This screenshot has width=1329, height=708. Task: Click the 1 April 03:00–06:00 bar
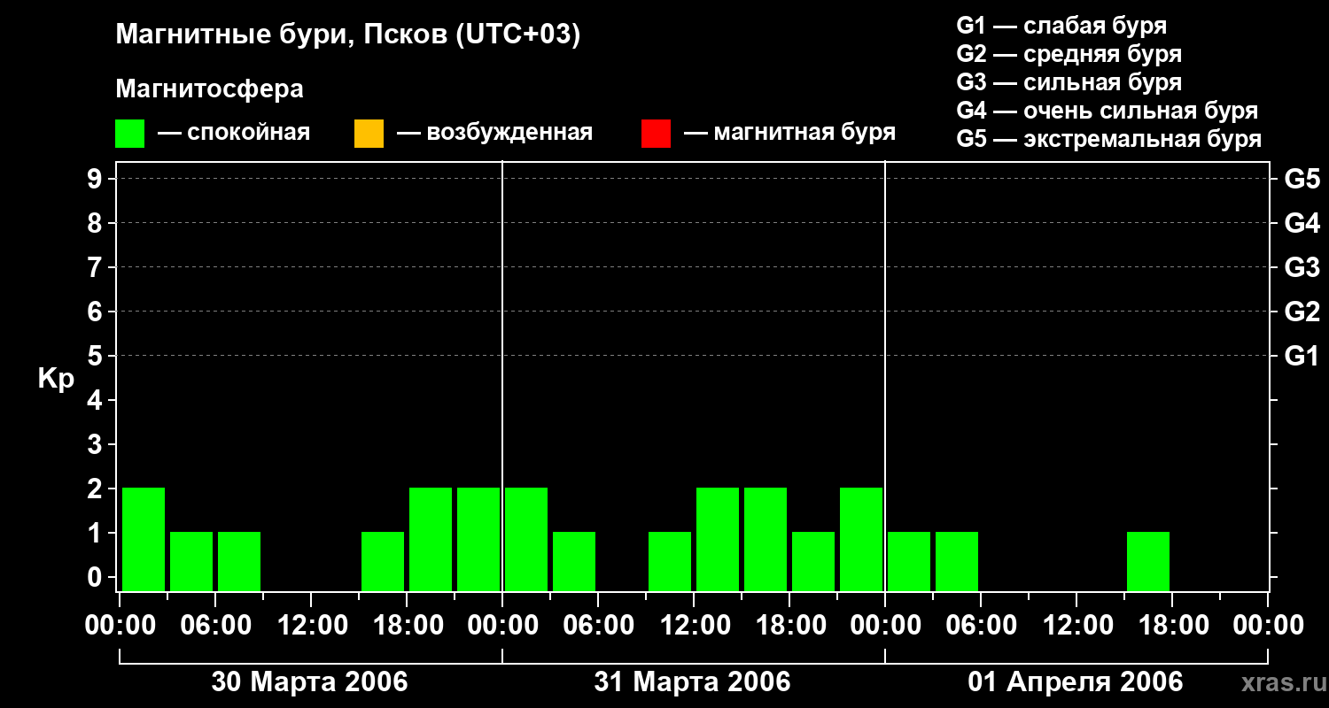(x=957, y=561)
